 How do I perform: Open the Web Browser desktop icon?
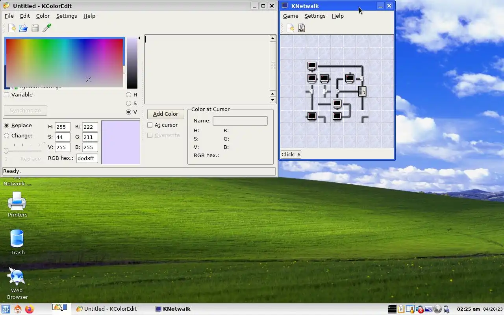[17, 284]
